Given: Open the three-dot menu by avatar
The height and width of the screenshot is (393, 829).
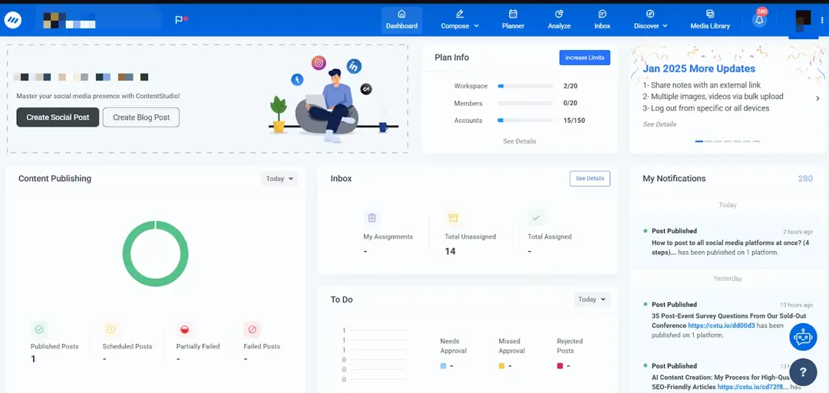Looking at the screenshot, I should click(822, 20).
